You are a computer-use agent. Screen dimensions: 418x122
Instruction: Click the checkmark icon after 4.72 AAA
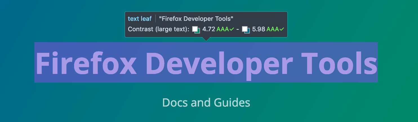pos(232,29)
